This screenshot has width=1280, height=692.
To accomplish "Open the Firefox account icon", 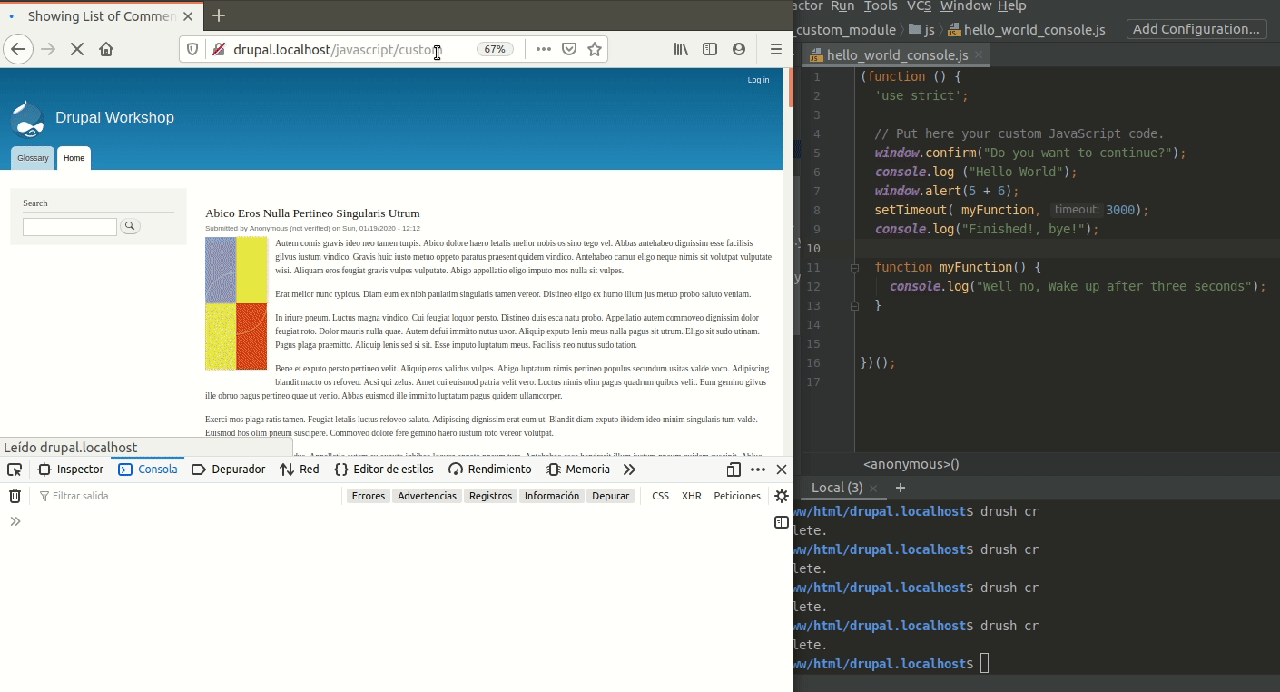I will pos(739,49).
